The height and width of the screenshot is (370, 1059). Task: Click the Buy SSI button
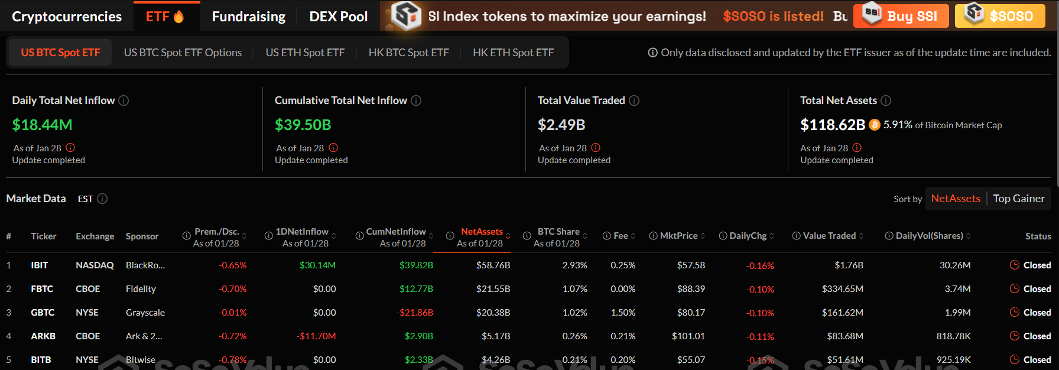point(901,16)
